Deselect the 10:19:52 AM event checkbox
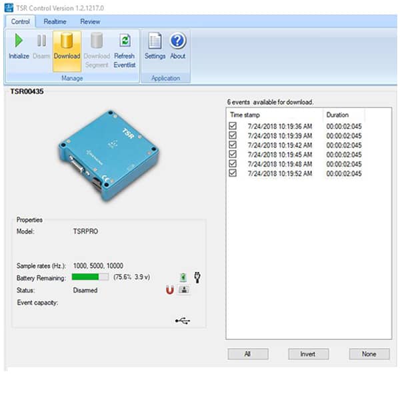The width and height of the screenshot is (400, 400). [x=233, y=173]
